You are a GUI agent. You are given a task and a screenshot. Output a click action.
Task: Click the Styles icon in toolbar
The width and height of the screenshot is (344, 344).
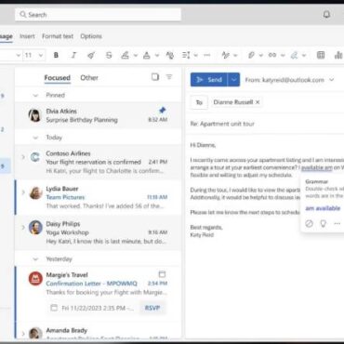226,55
